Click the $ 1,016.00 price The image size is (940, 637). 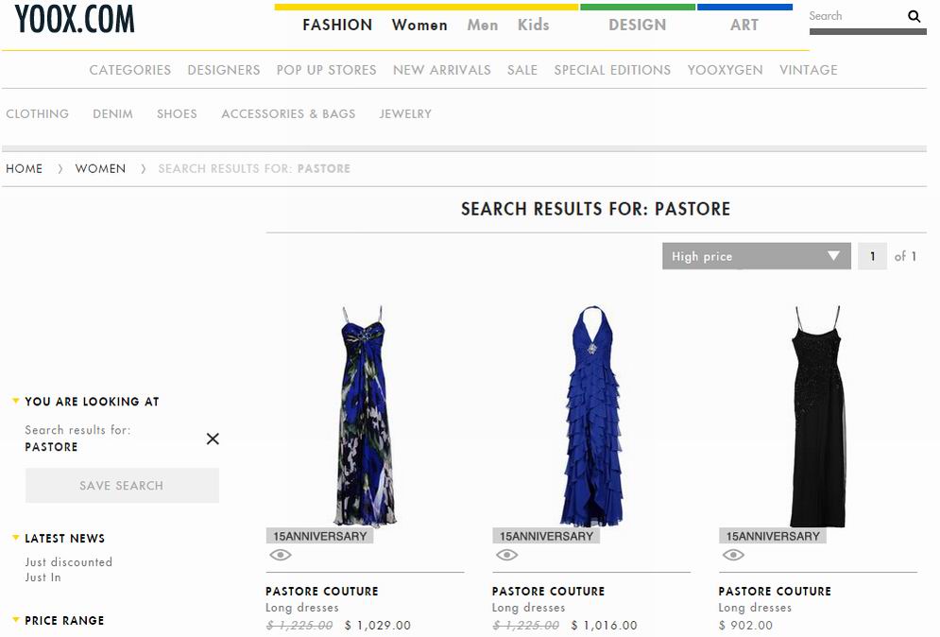(605, 625)
